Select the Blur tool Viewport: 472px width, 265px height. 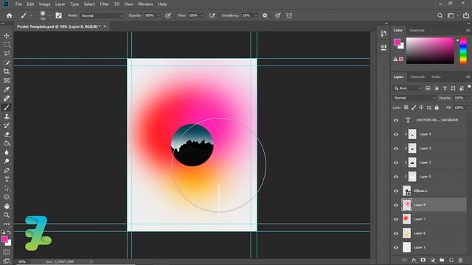(7, 152)
